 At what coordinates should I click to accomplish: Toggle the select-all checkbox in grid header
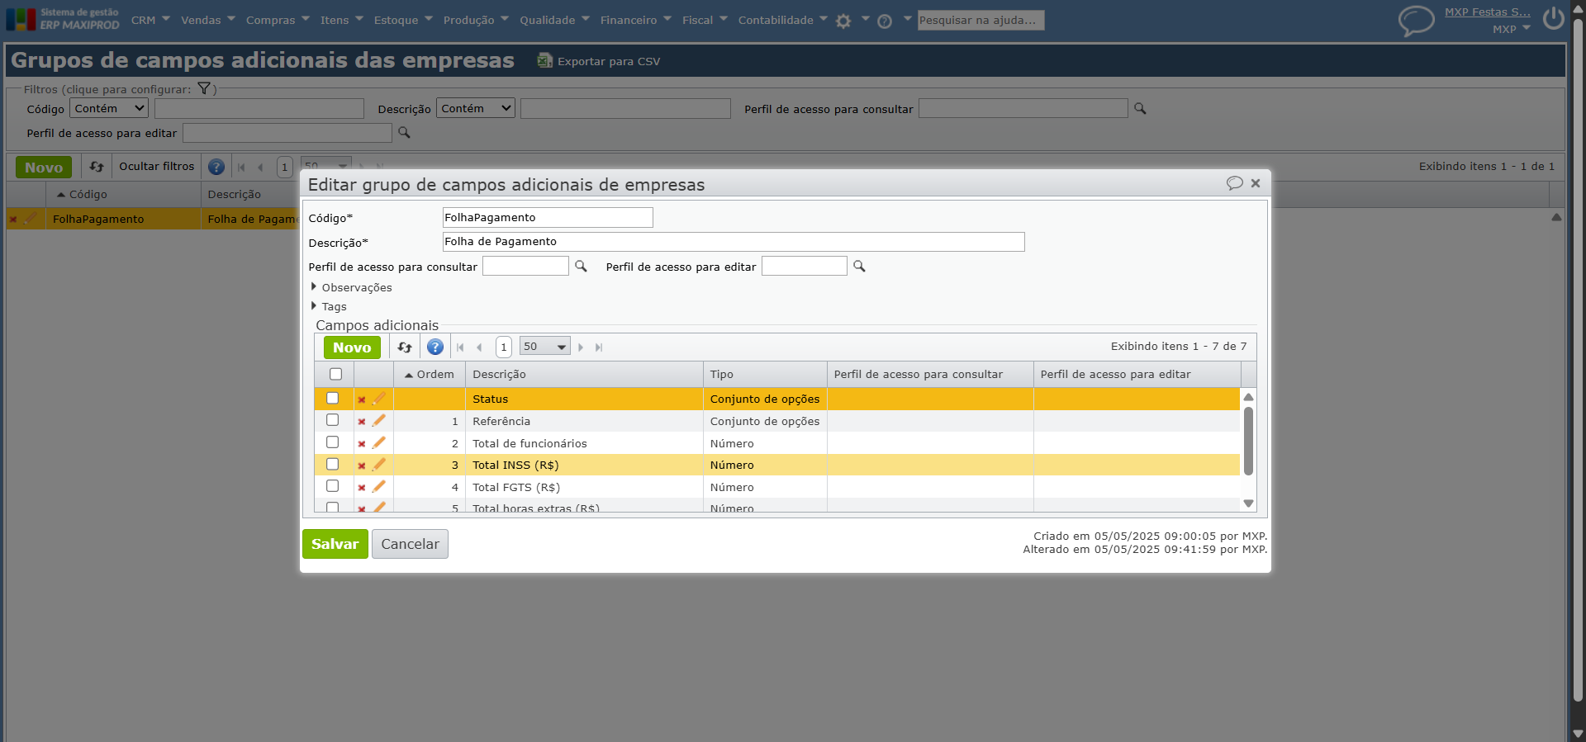pos(335,374)
